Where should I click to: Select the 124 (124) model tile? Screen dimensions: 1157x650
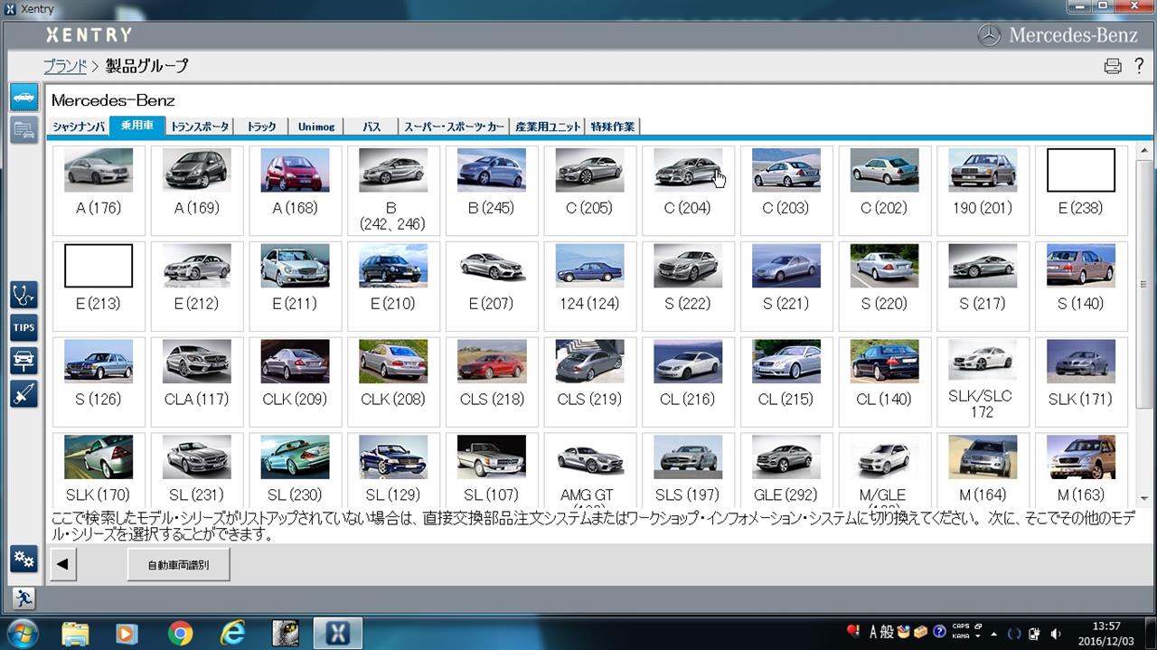point(590,286)
